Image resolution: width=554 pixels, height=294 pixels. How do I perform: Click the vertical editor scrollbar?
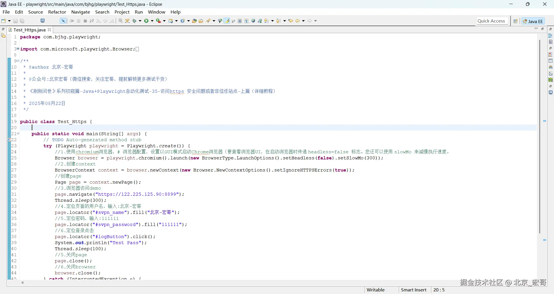[540, 136]
